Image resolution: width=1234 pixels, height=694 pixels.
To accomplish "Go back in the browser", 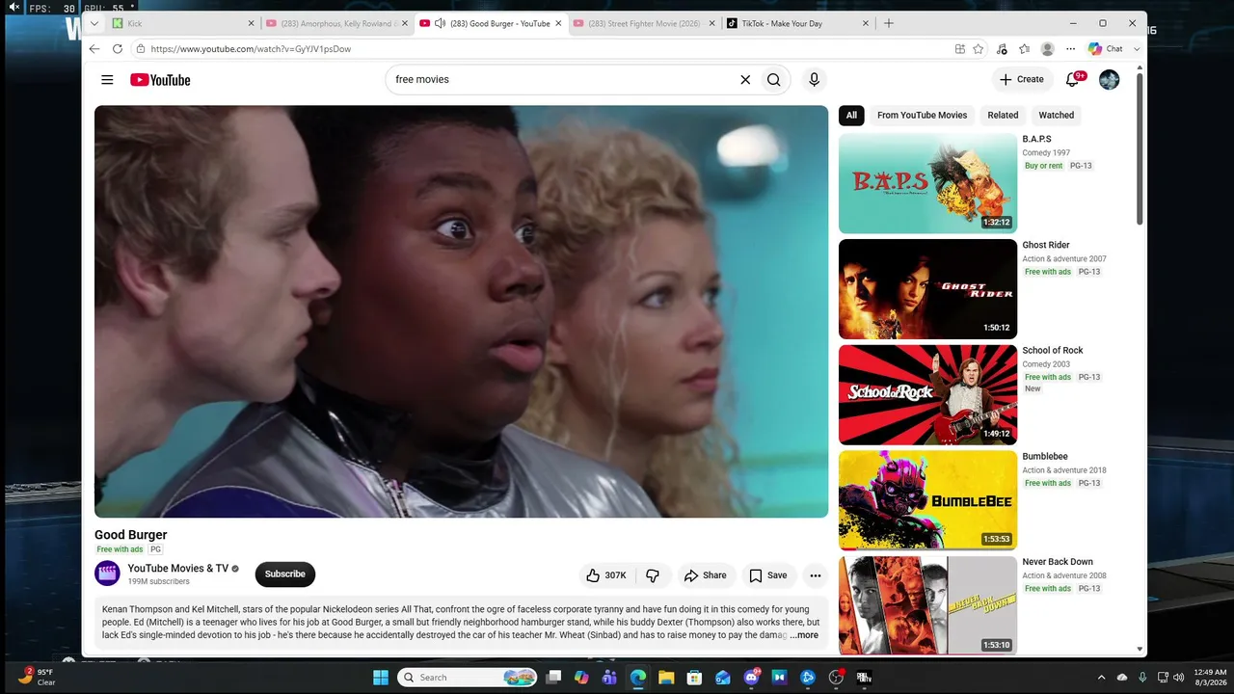I will (94, 49).
